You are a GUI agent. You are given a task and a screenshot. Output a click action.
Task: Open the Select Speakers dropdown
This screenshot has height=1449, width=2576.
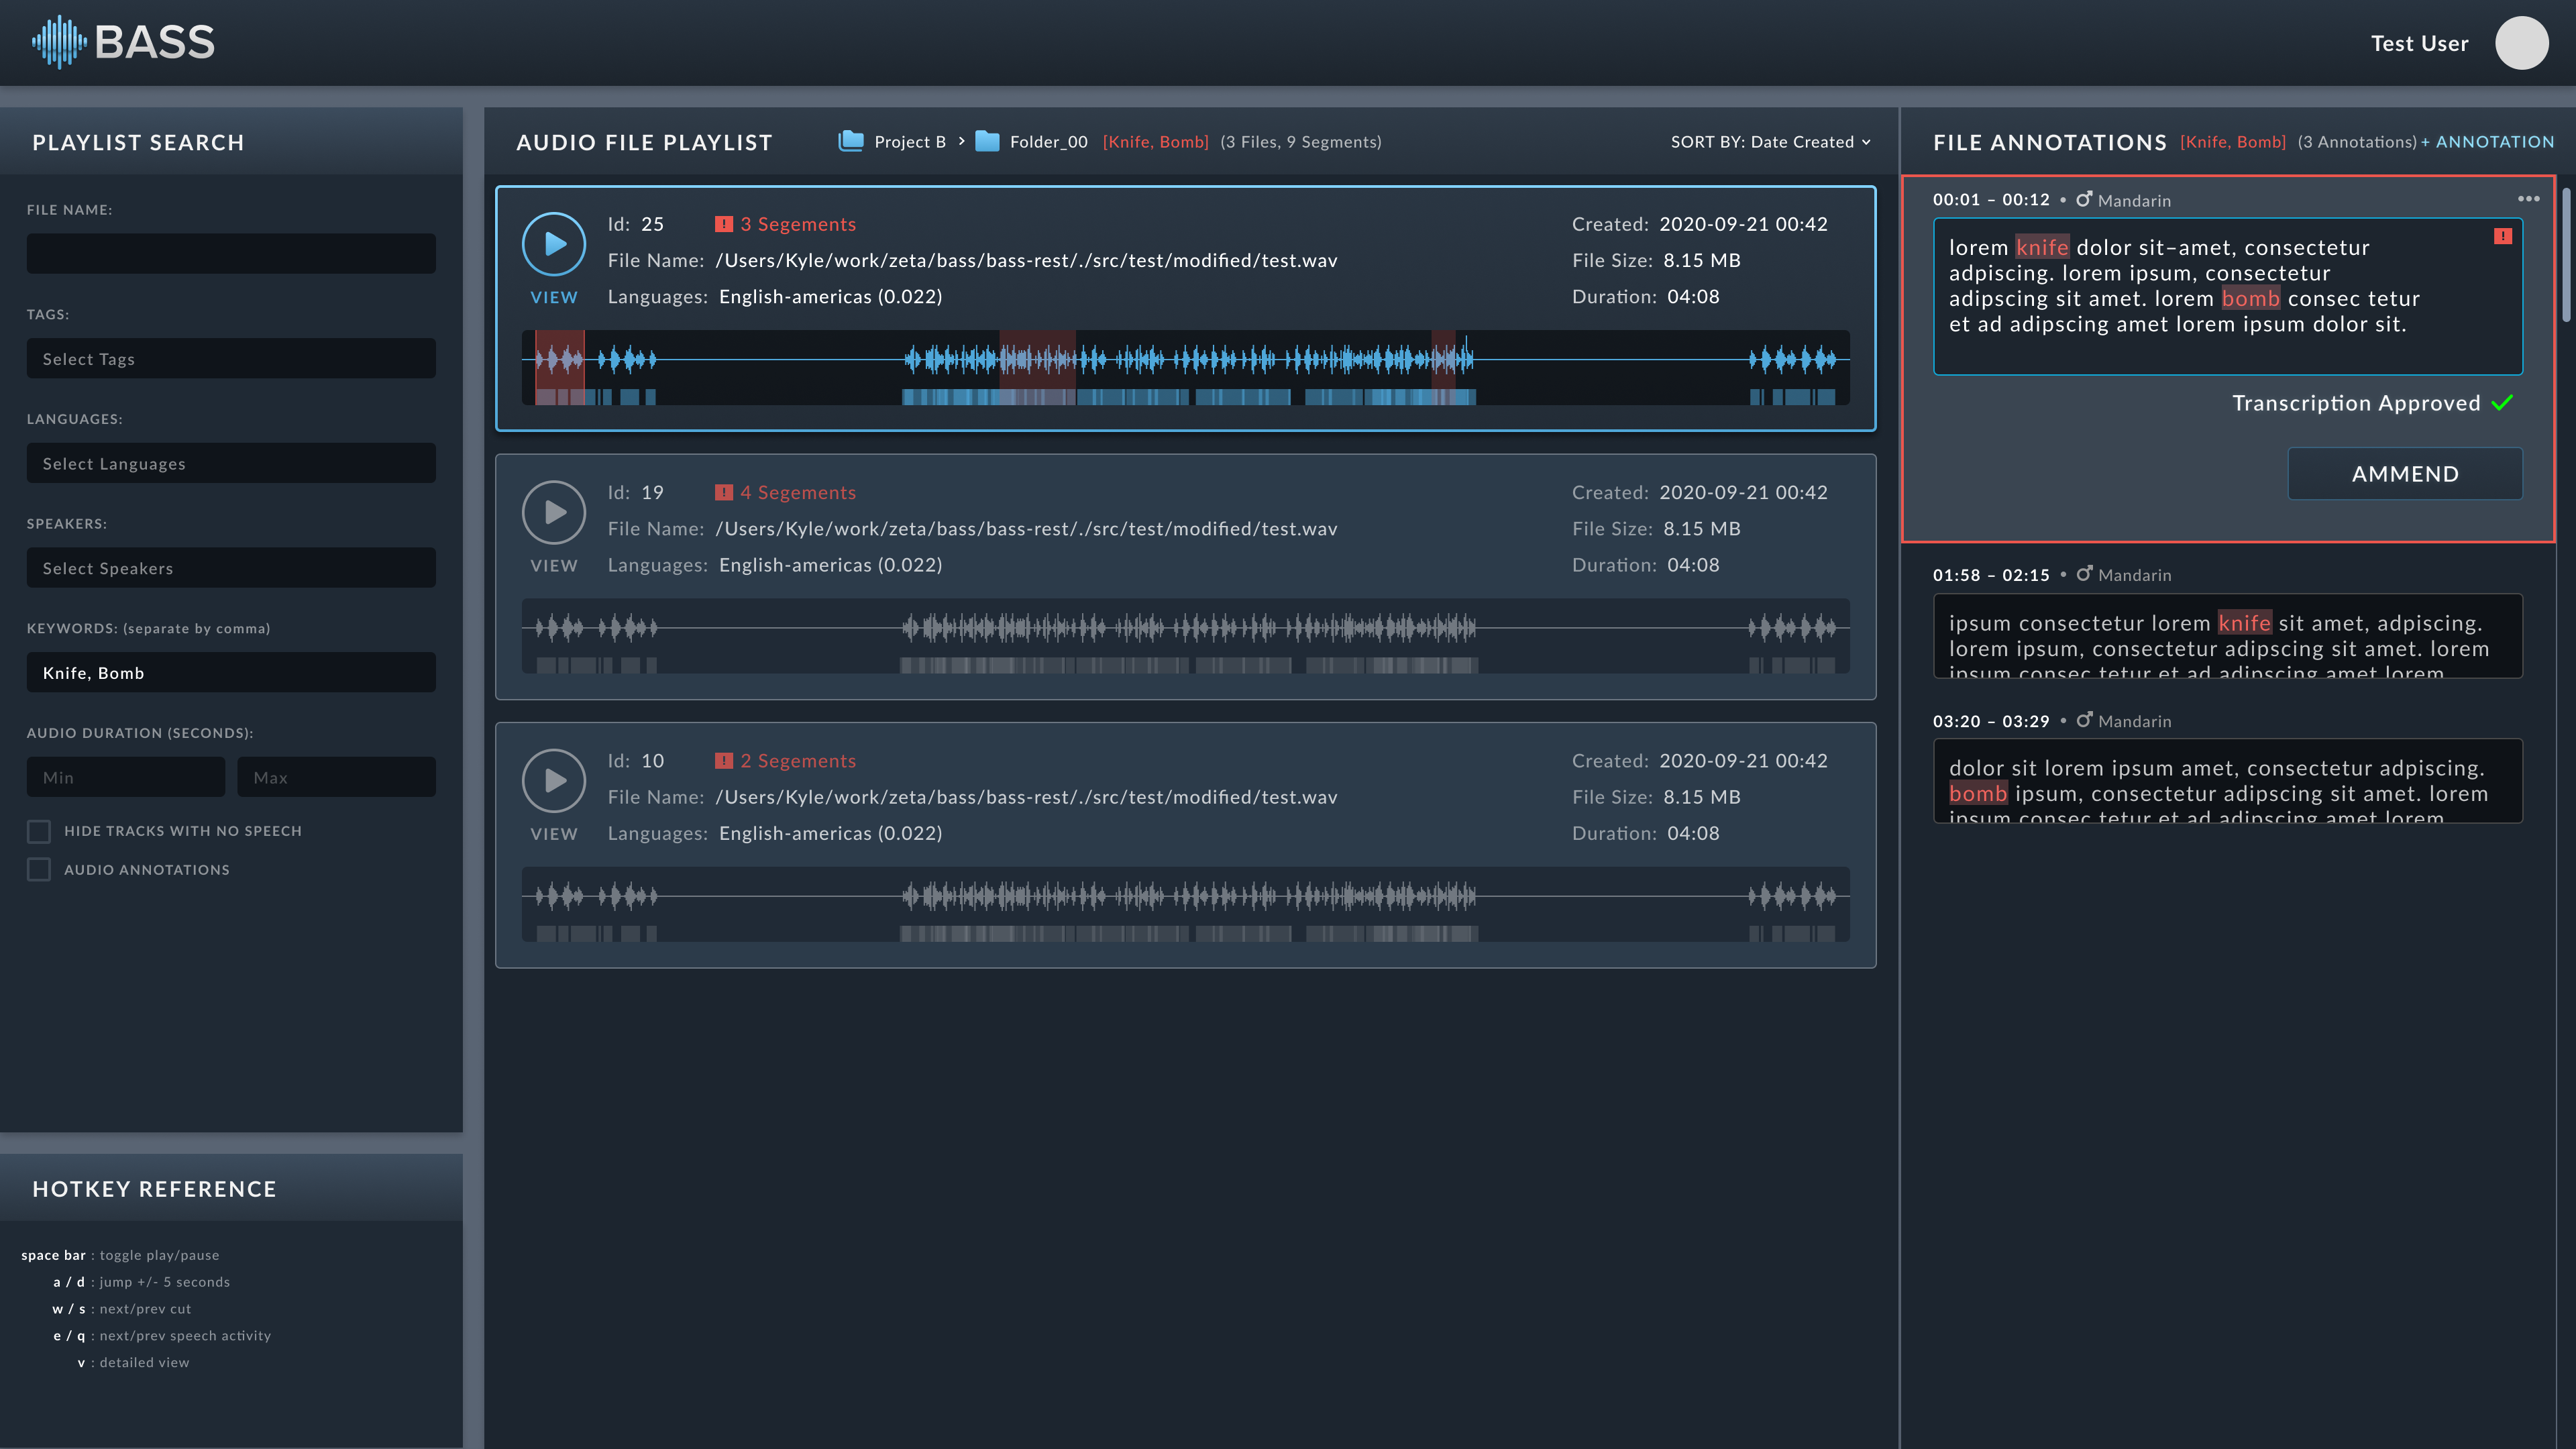[231, 568]
